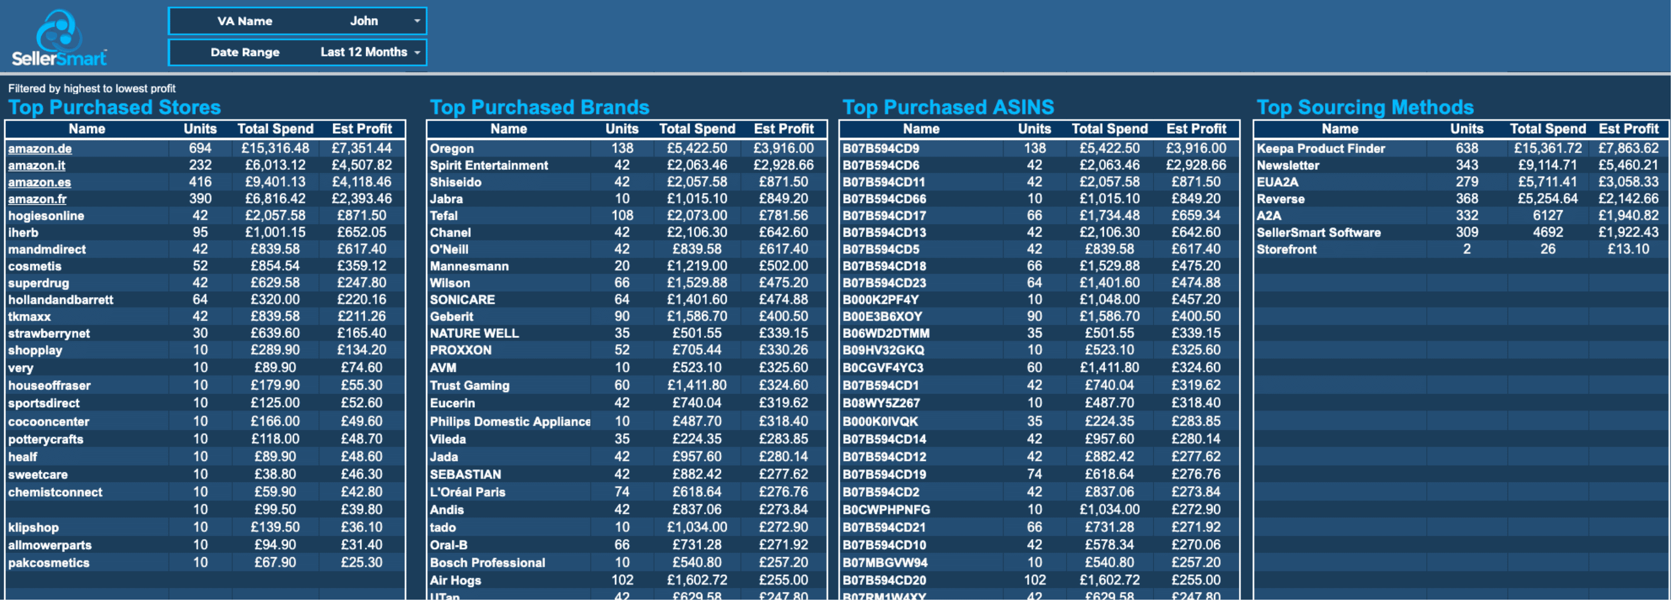Select the Mannesmann brand name

click(x=470, y=267)
